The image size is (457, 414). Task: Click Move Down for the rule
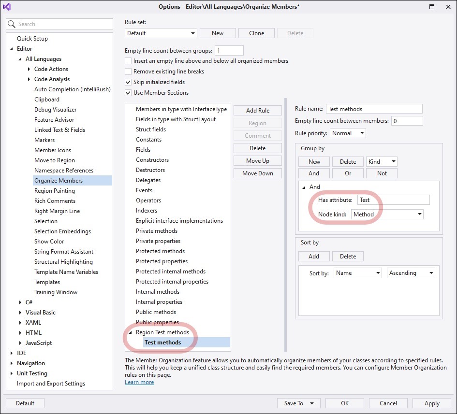point(258,173)
